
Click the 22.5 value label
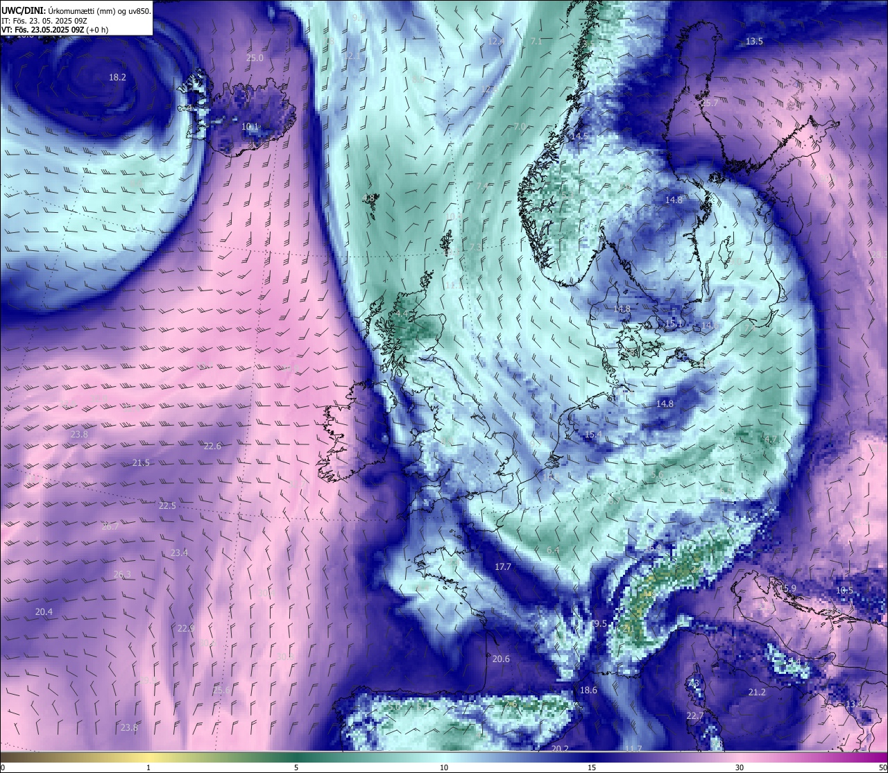(167, 505)
